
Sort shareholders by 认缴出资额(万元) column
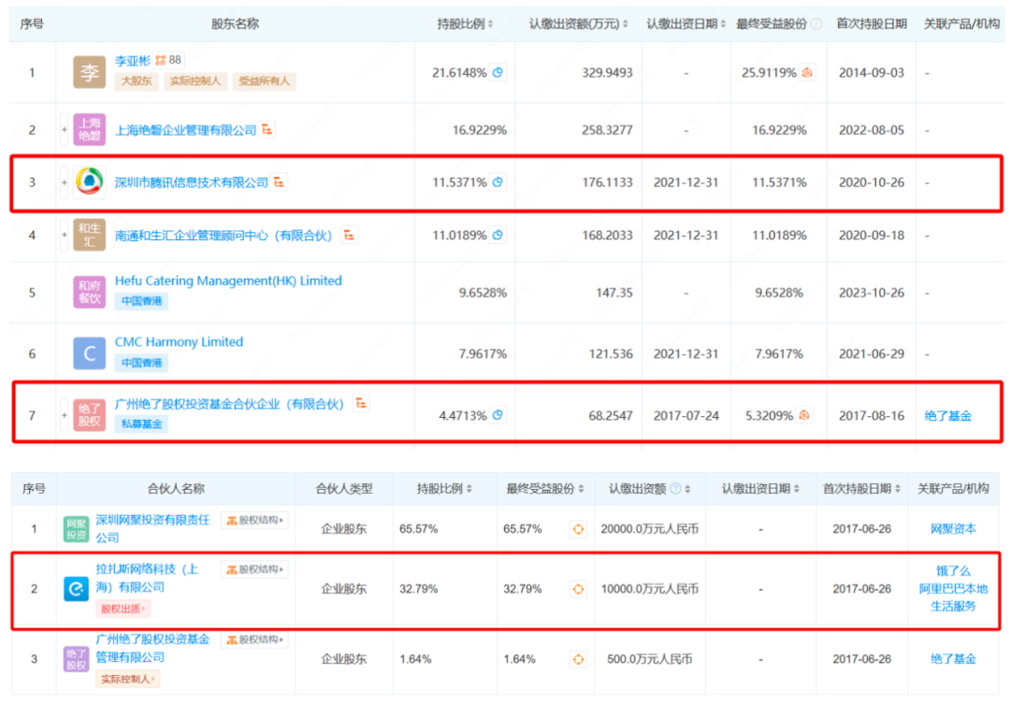pyautogui.click(x=579, y=24)
